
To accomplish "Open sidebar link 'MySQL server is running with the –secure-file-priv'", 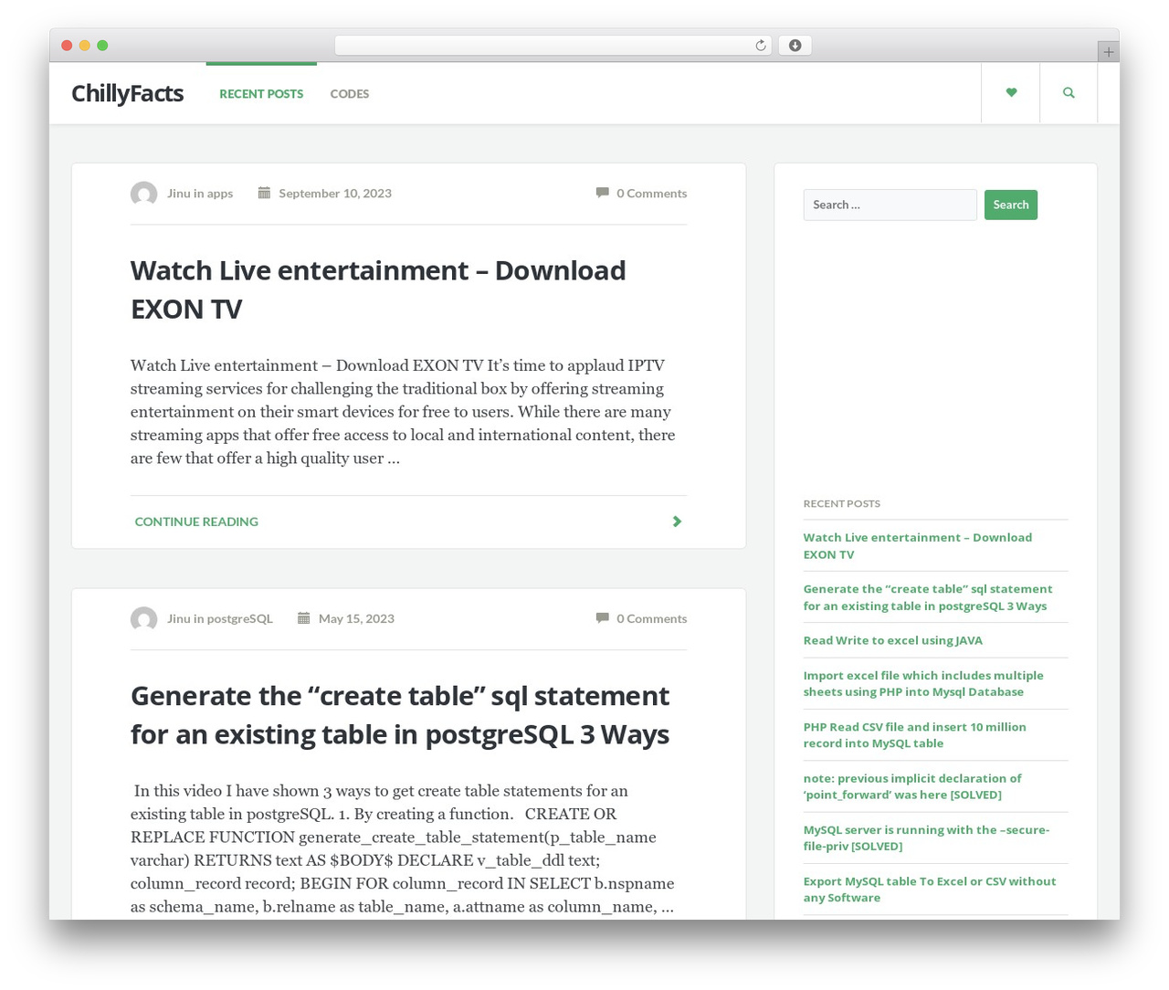I will pyautogui.click(x=927, y=837).
